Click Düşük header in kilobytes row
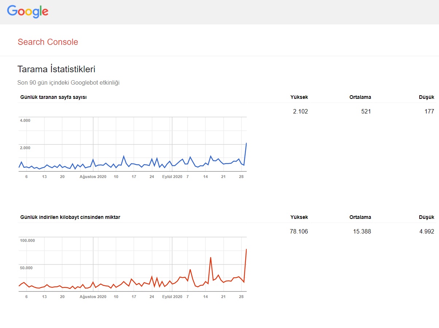The height and width of the screenshot is (328, 439). [x=427, y=217]
